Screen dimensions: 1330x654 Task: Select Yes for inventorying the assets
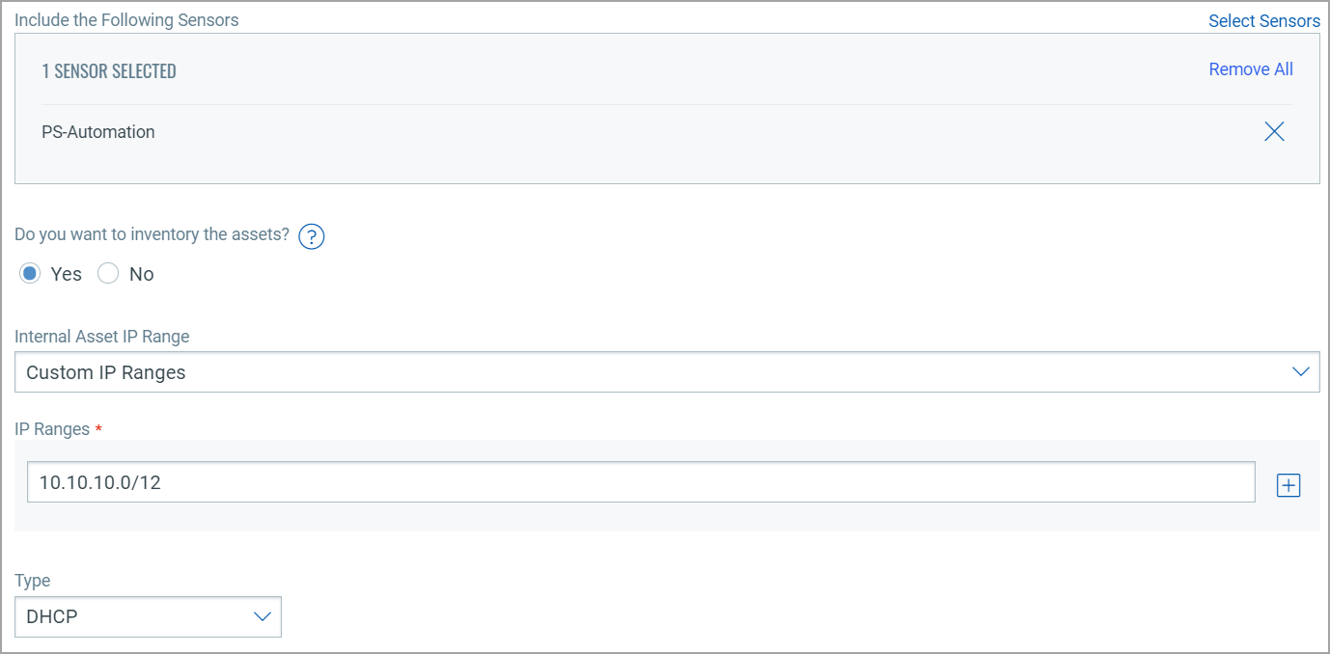30,273
